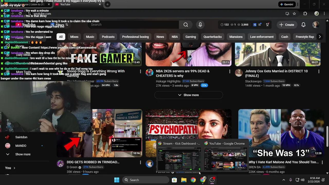Select the Law enforcement chip
The image size is (329, 185).
pyautogui.click(x=262, y=37)
